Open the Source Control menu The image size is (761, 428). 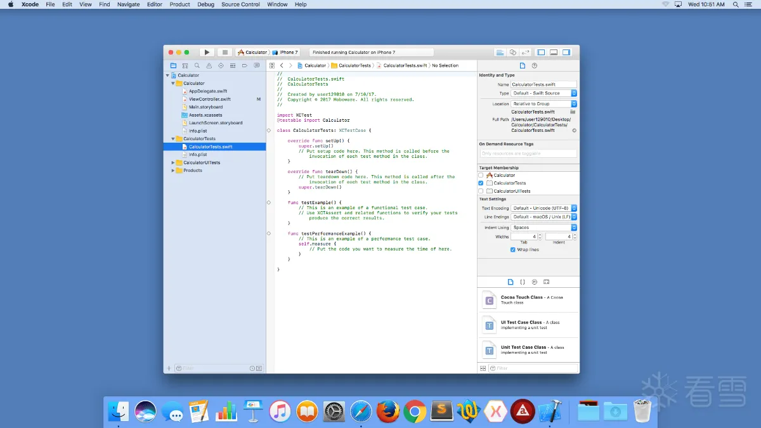pyautogui.click(x=240, y=4)
